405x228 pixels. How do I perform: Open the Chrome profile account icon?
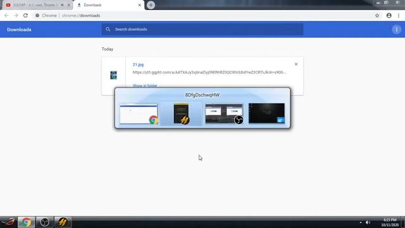point(389,15)
